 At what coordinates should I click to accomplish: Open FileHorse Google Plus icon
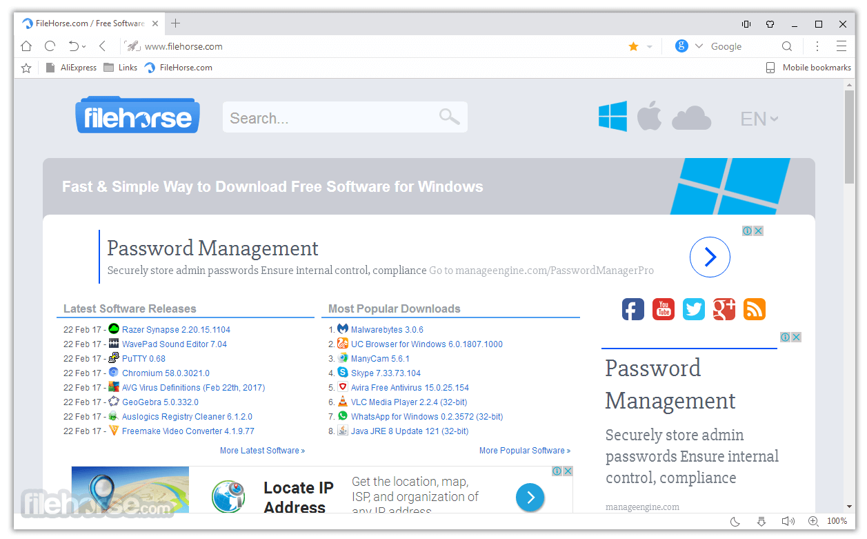click(x=724, y=308)
